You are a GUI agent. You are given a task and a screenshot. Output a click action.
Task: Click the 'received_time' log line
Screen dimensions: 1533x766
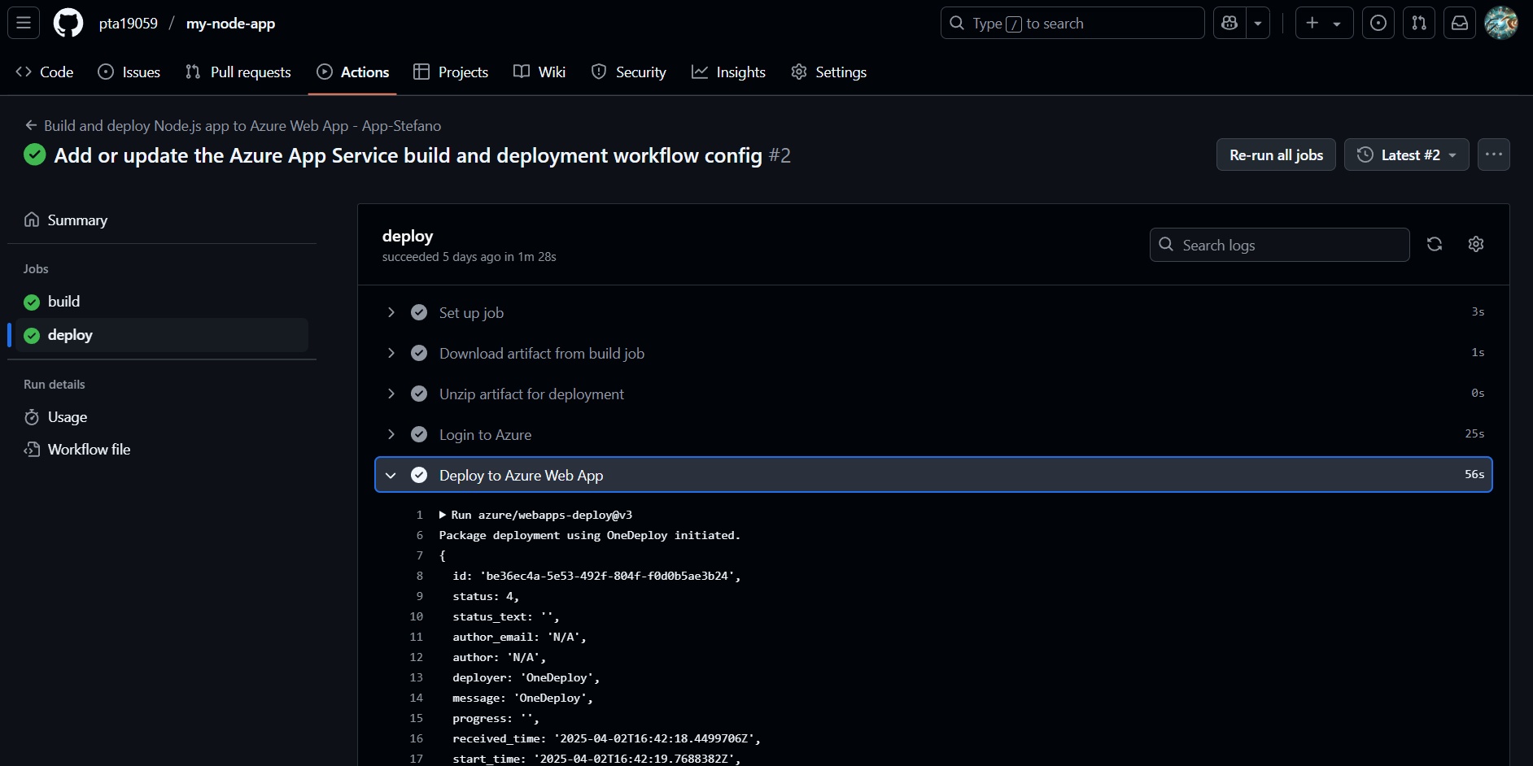click(x=607, y=738)
